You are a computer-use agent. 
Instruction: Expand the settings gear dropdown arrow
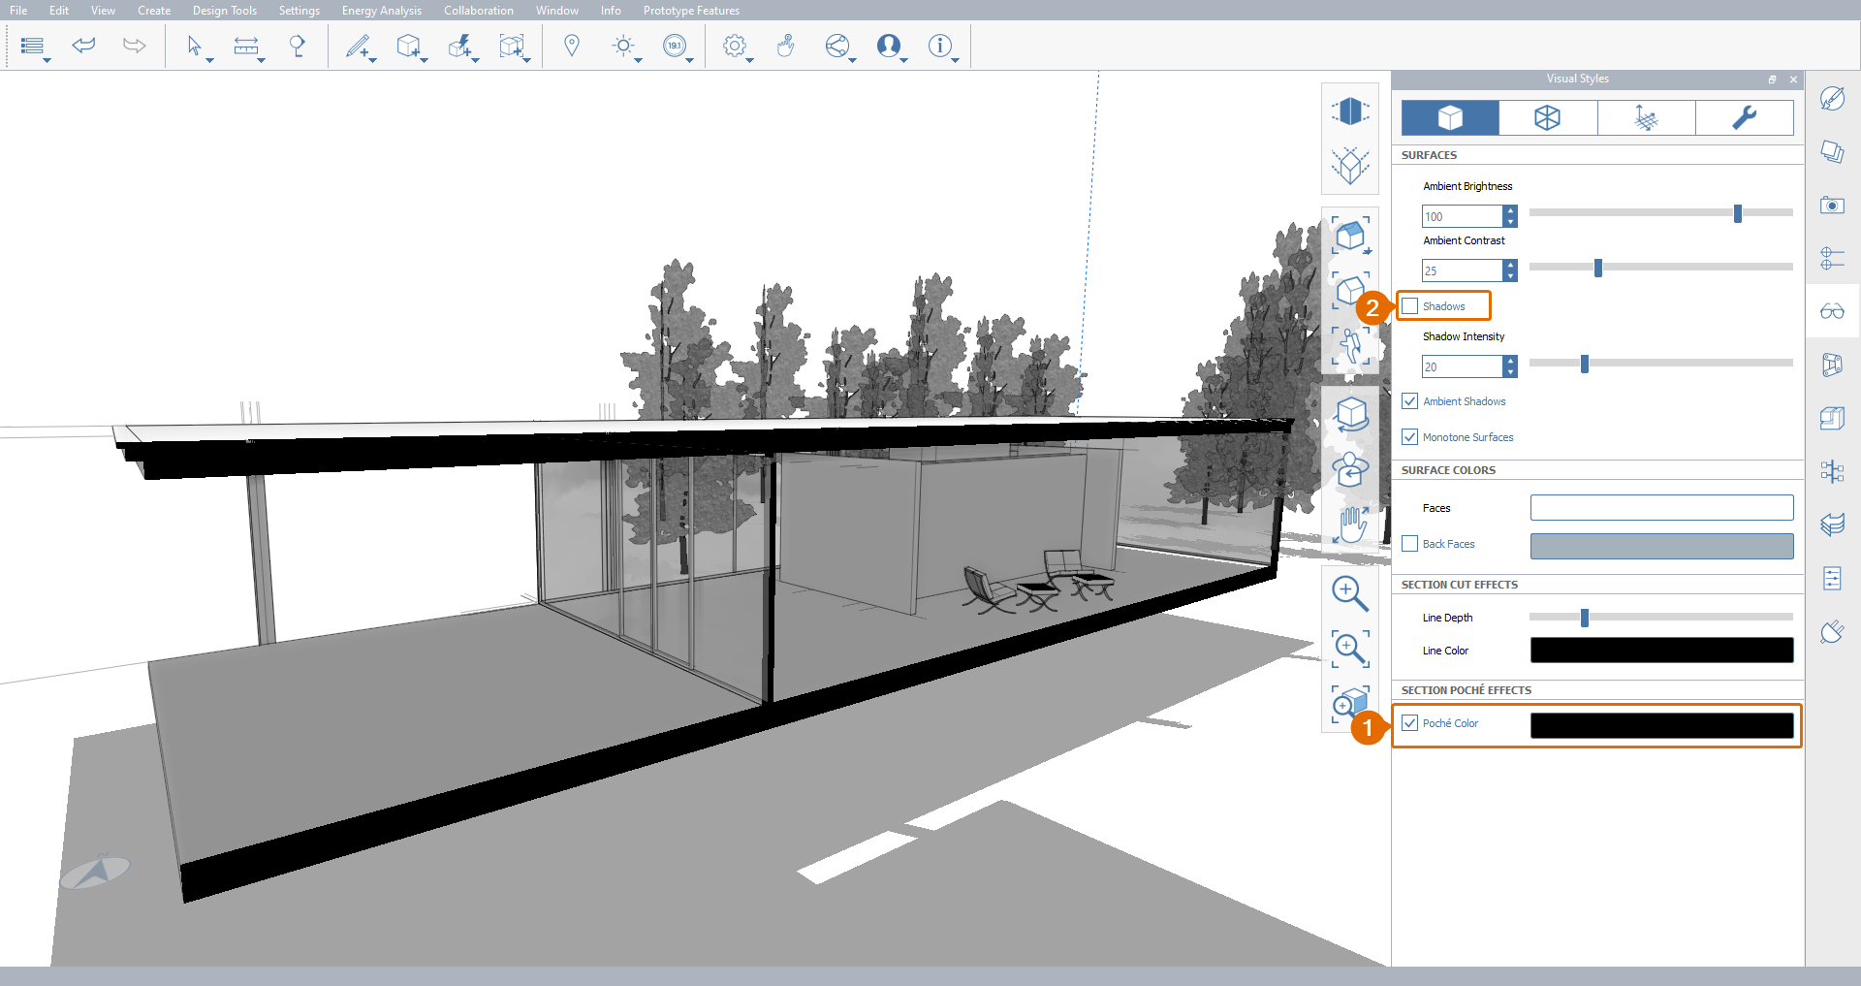[x=750, y=60]
